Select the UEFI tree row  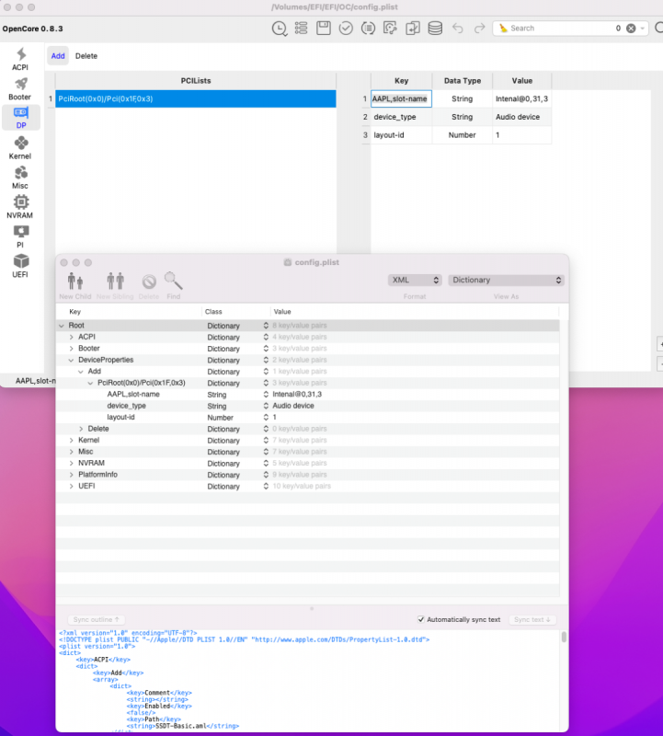pos(307,487)
